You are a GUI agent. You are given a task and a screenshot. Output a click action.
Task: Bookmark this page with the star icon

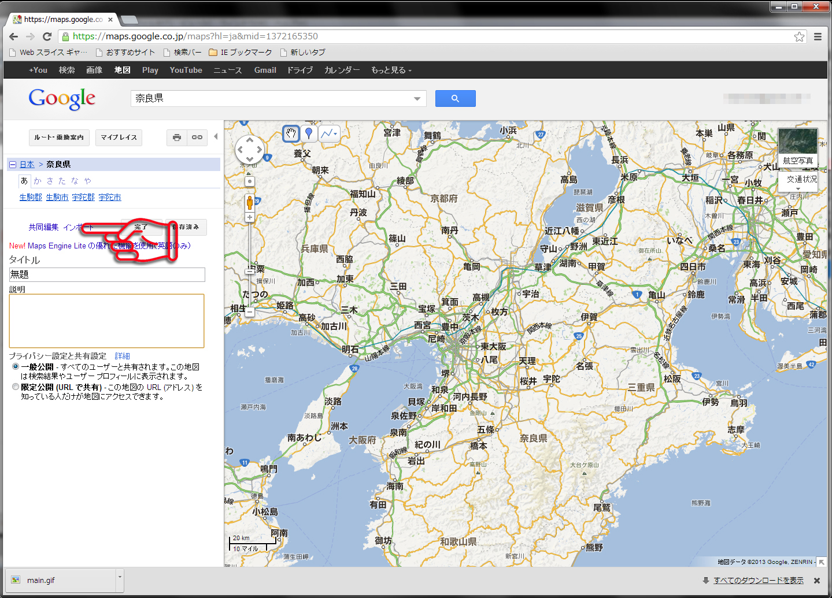pos(799,36)
